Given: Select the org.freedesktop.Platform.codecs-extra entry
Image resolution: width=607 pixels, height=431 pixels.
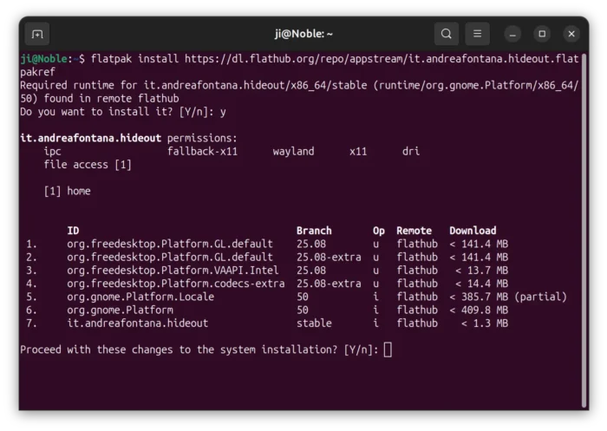Looking at the screenshot, I should coord(175,284).
